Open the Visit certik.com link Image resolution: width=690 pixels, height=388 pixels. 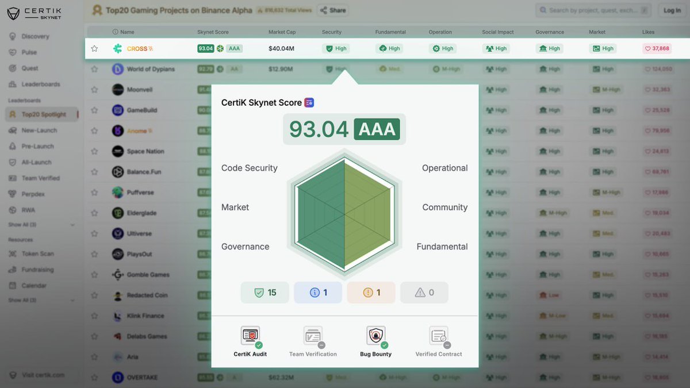[x=37, y=375]
